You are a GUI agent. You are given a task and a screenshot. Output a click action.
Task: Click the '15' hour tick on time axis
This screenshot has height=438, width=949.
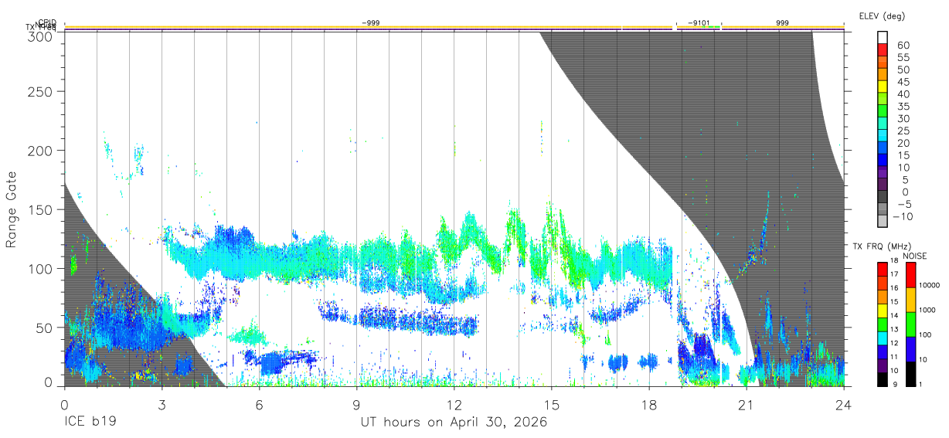pyautogui.click(x=551, y=404)
